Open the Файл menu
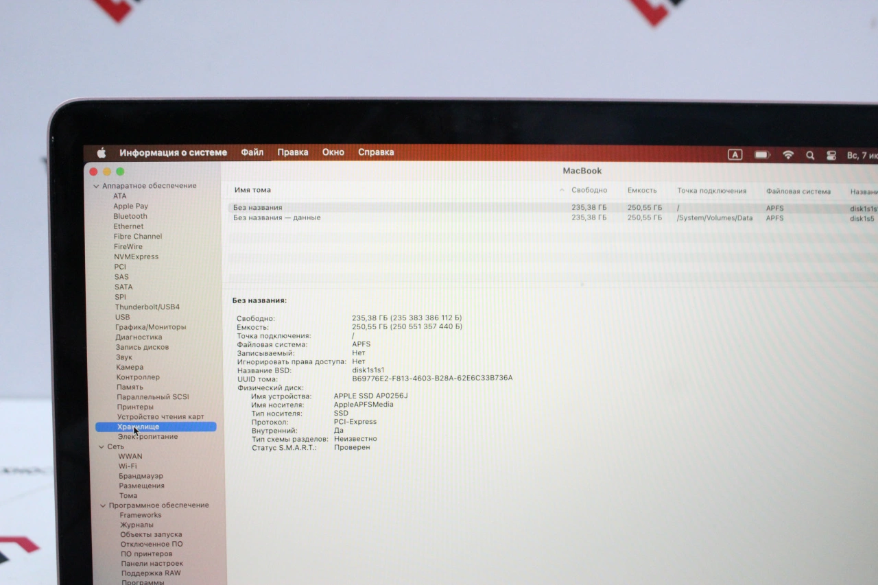 (x=252, y=152)
